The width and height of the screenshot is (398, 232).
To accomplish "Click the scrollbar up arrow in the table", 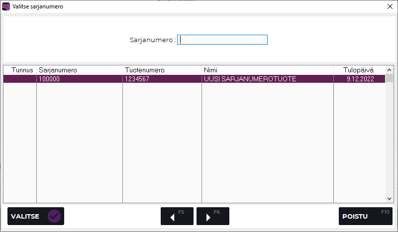I will (x=390, y=70).
